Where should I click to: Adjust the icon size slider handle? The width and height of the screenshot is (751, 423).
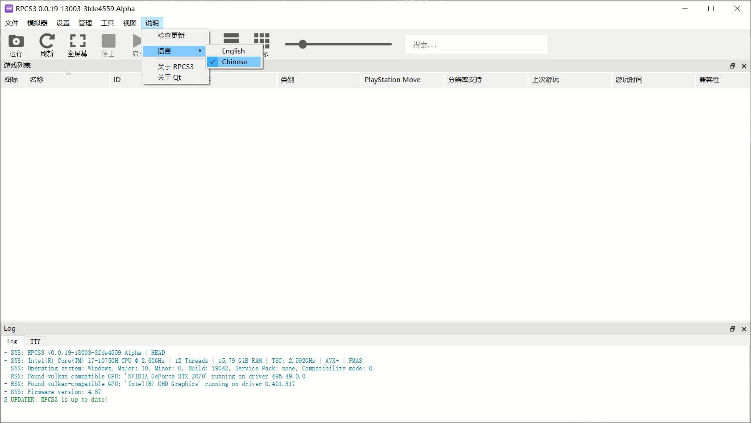[303, 44]
